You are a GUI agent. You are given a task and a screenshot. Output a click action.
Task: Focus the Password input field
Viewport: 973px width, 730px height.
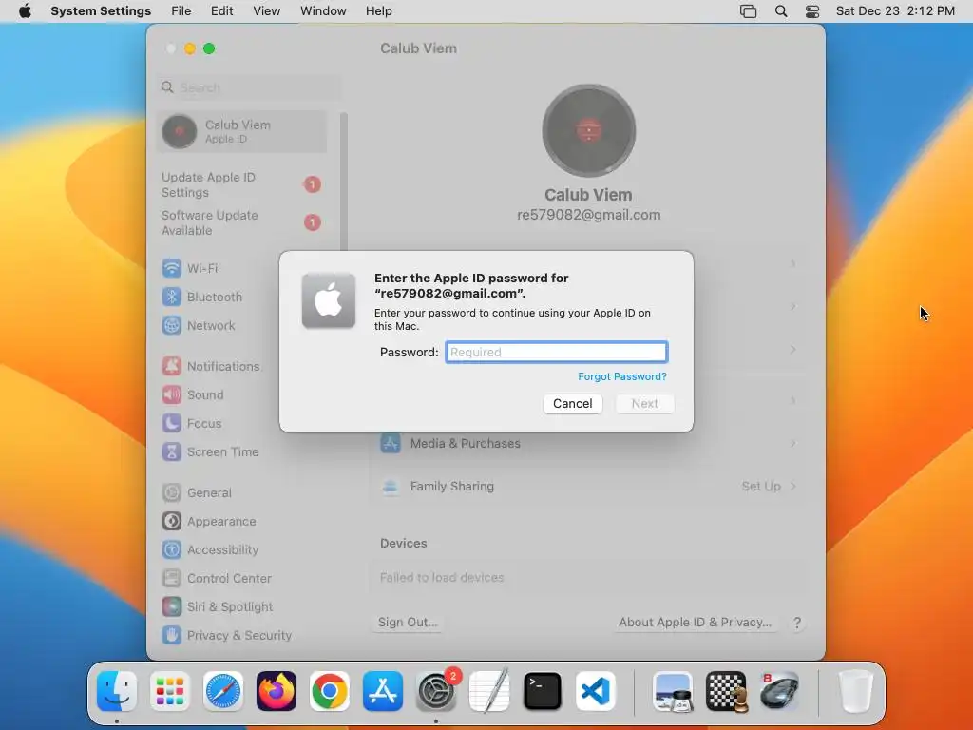coord(557,352)
